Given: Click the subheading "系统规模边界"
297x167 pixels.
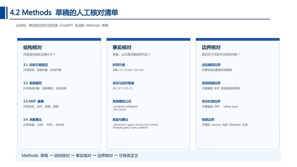Looking at the screenshot, I should tap(211, 83).
